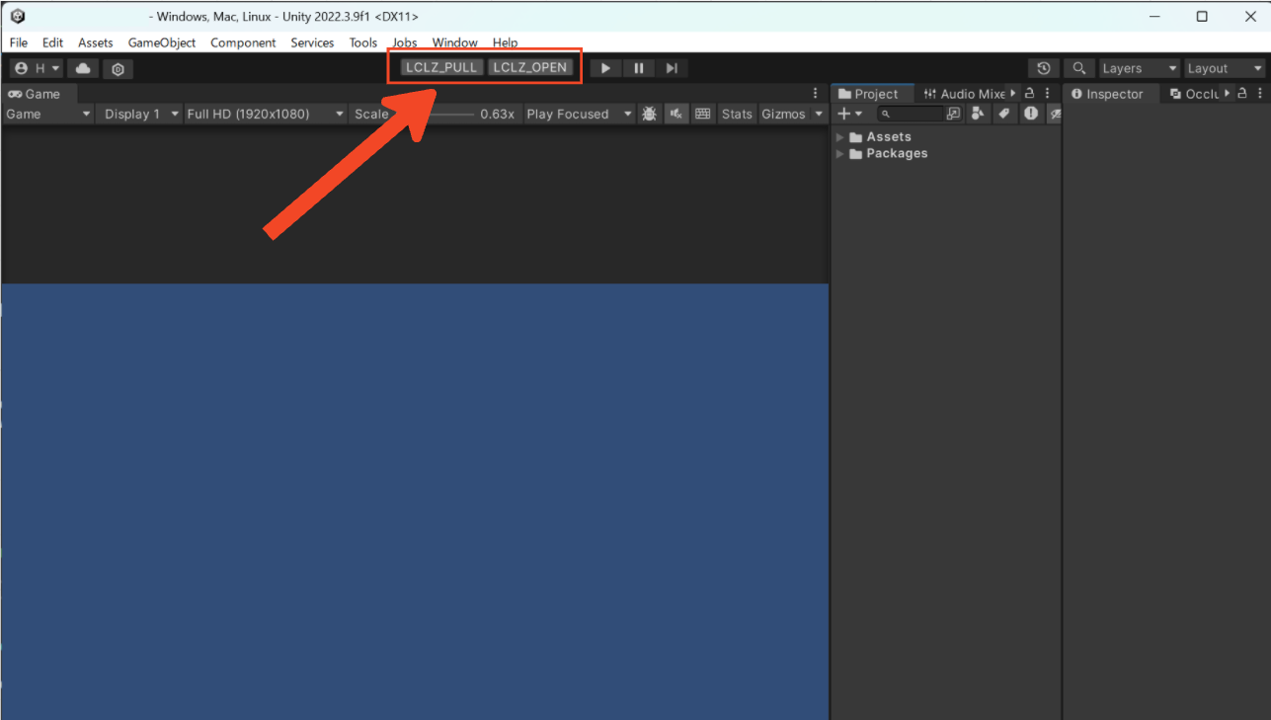Toggle the Project panel lock
Viewport: 1271px width, 720px height.
(x=1030, y=93)
